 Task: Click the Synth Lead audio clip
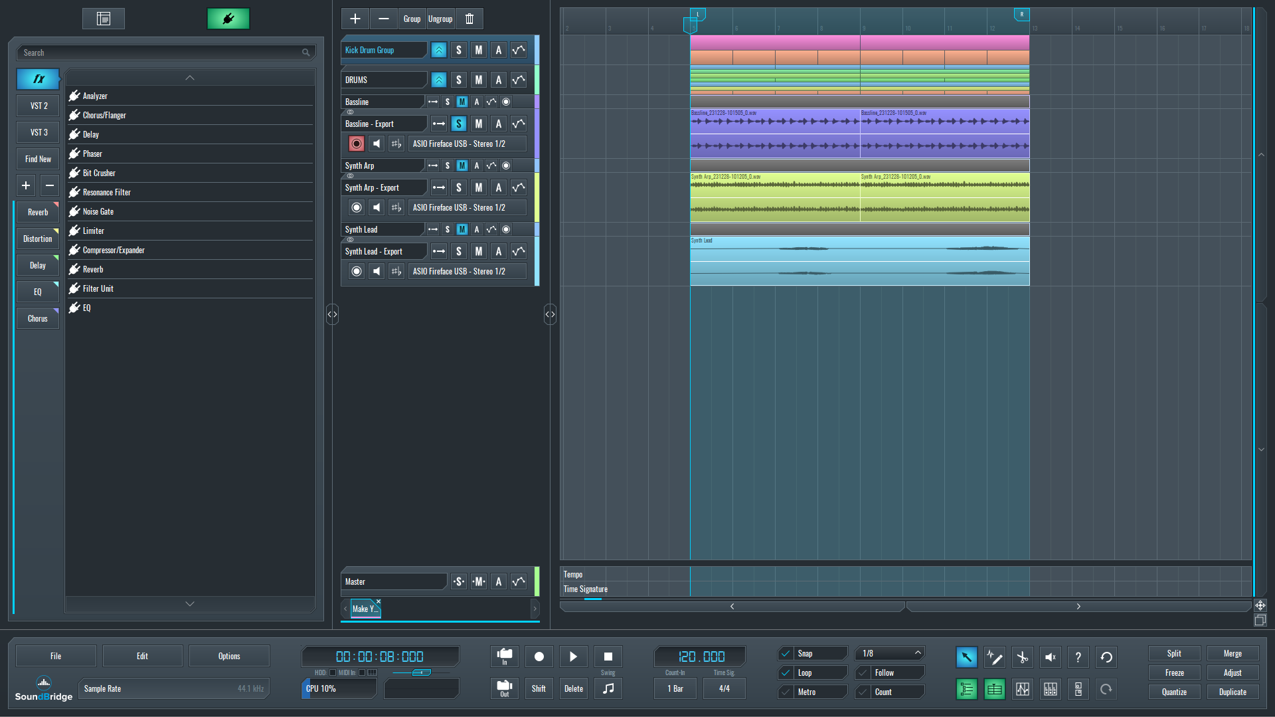coord(859,260)
